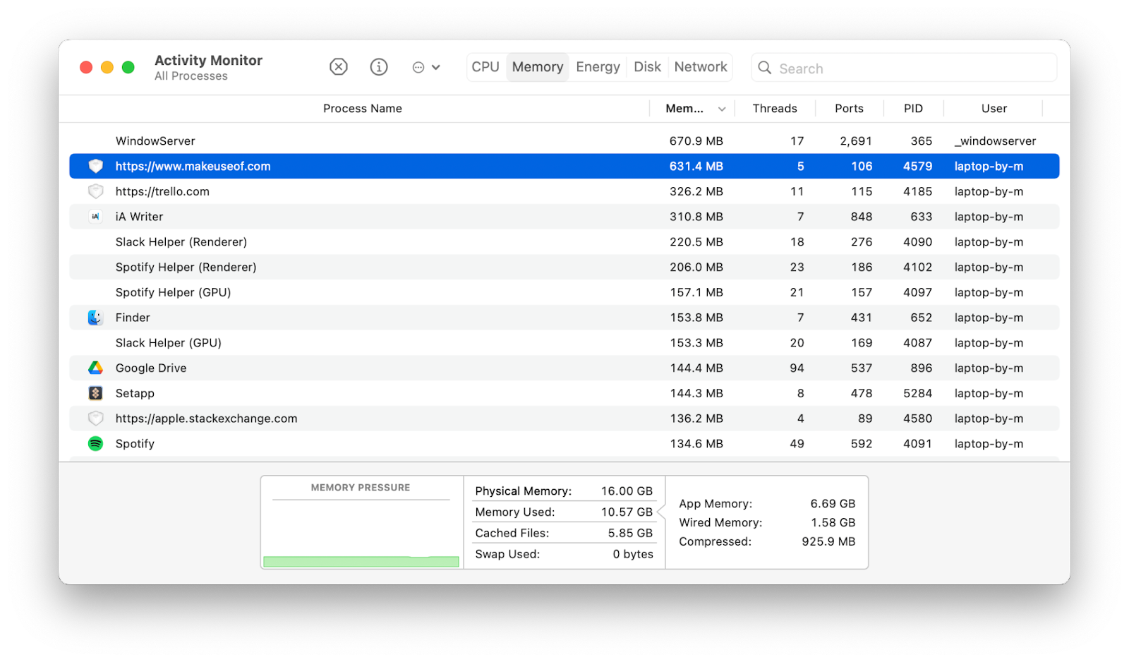Click the Setapp app icon
This screenshot has height=662, width=1129.
coord(95,393)
